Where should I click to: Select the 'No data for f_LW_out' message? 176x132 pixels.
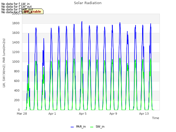click(x=16, y=7)
